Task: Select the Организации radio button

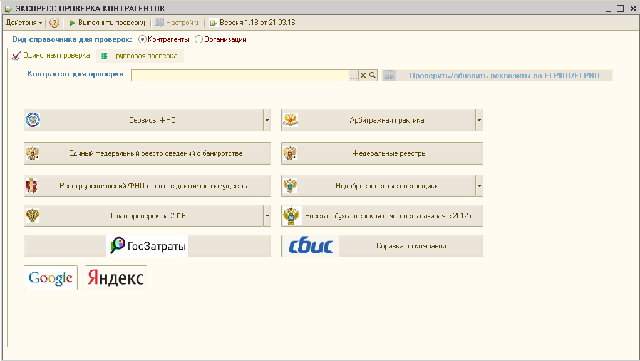Action: pos(199,39)
